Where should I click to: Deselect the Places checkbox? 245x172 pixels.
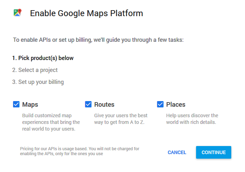(x=160, y=104)
